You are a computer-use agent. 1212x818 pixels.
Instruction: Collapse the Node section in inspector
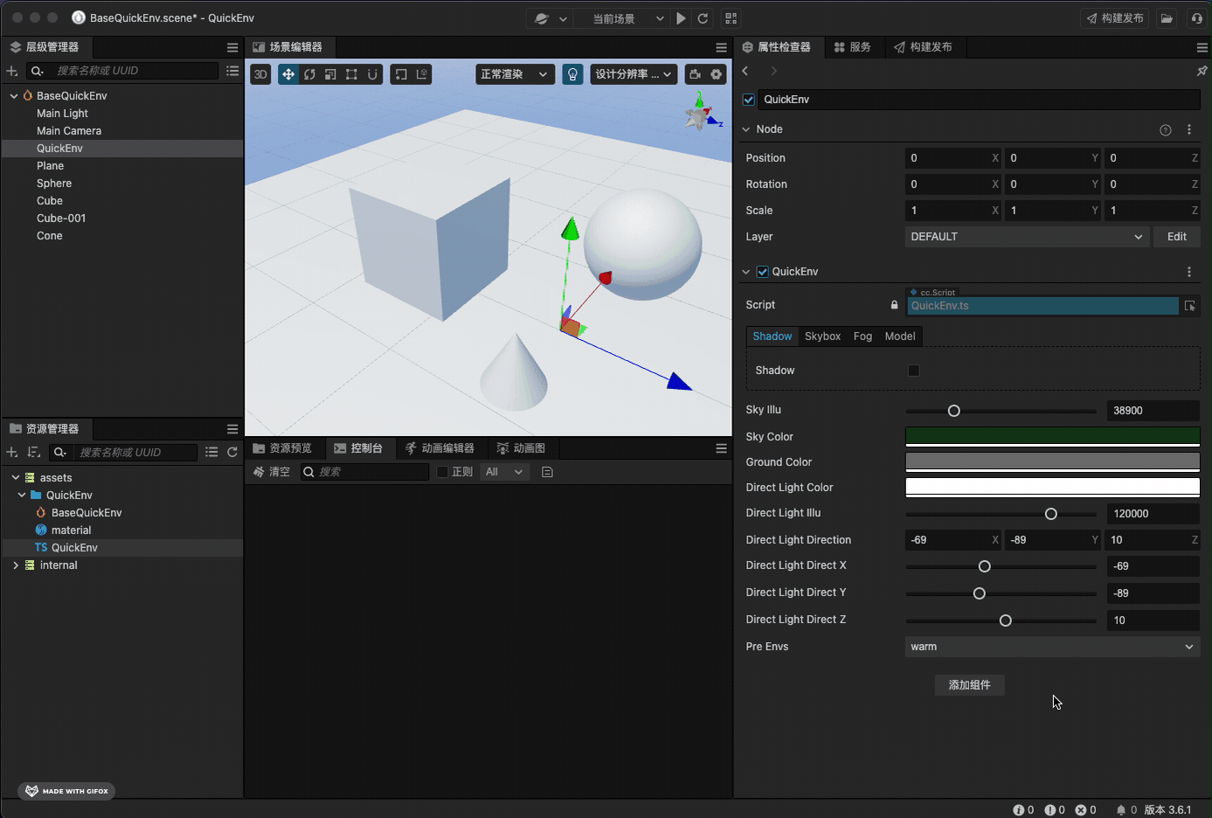[746, 129]
